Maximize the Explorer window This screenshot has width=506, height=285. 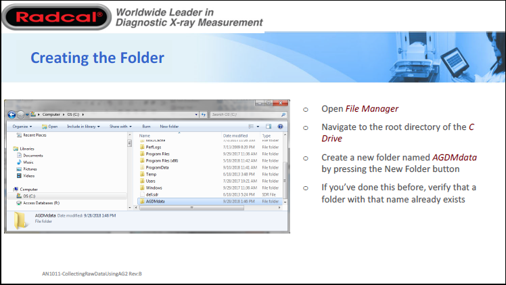pyautogui.click(x=268, y=104)
